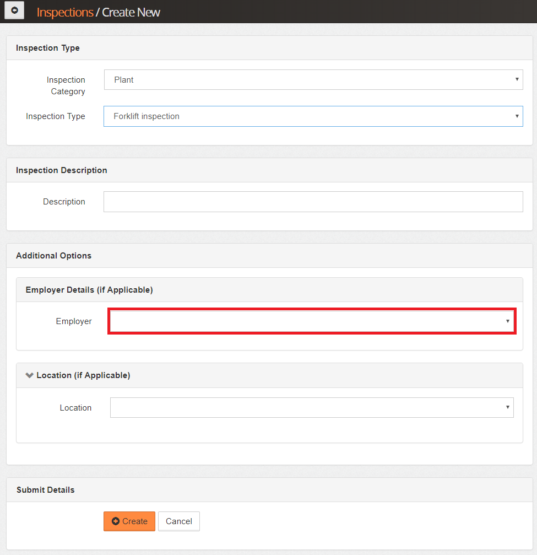Click the Location field label
Screen dimensions: 537x555
click(x=75, y=408)
